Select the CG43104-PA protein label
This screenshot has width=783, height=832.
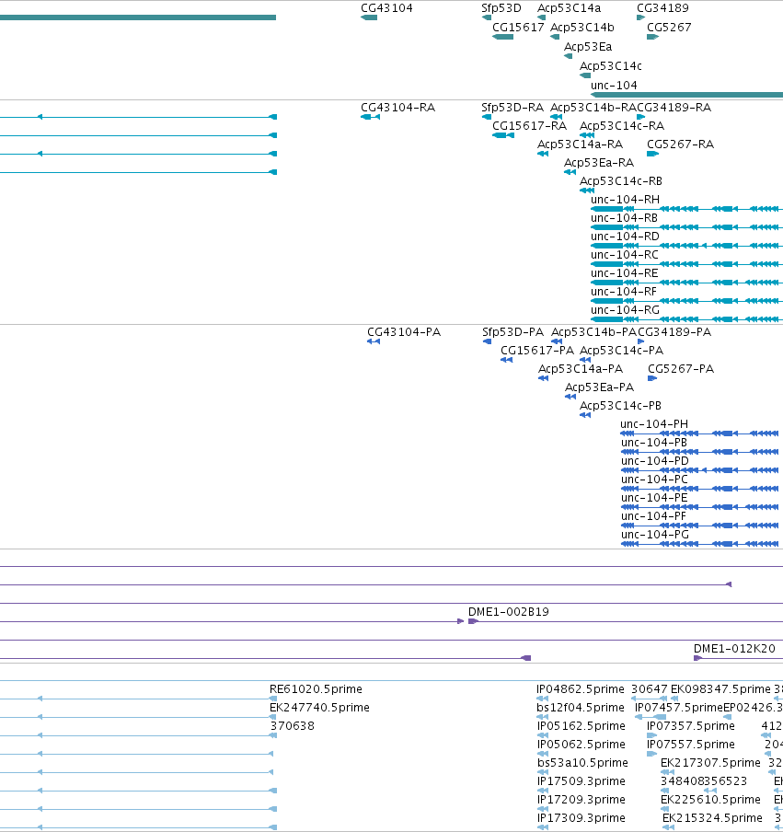click(404, 331)
